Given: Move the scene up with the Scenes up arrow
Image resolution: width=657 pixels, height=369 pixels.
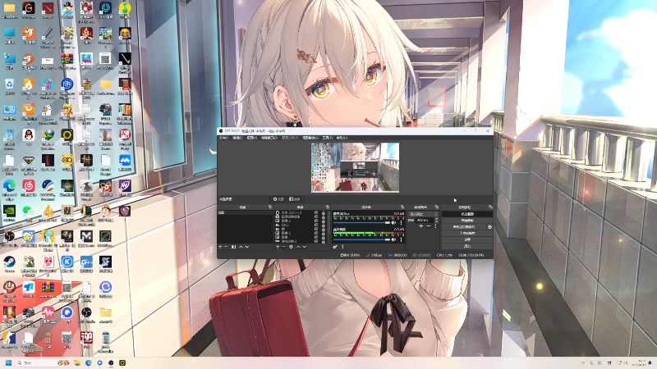Looking at the screenshot, I should 241,247.
